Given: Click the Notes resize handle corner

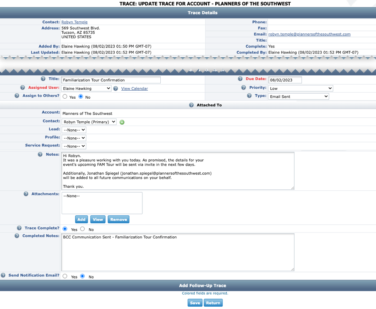Looking at the screenshot, I should (x=292, y=188).
